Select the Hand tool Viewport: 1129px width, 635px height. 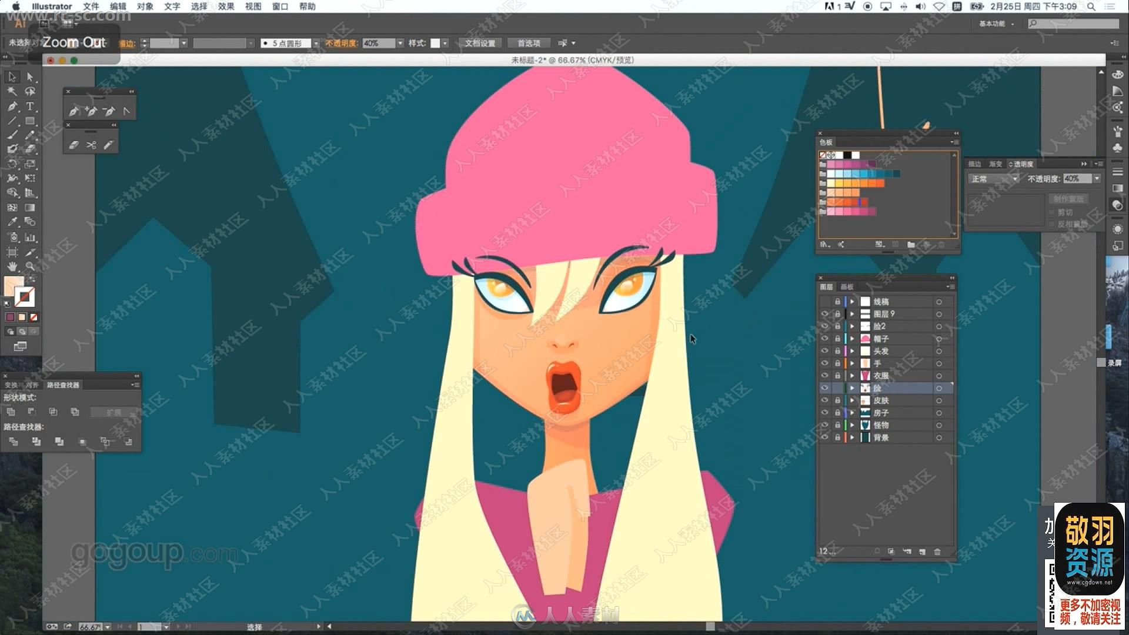(12, 267)
